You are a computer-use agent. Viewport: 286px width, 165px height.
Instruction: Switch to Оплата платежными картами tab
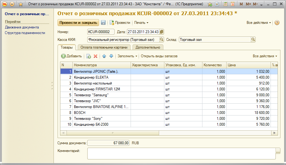[x=104, y=47]
